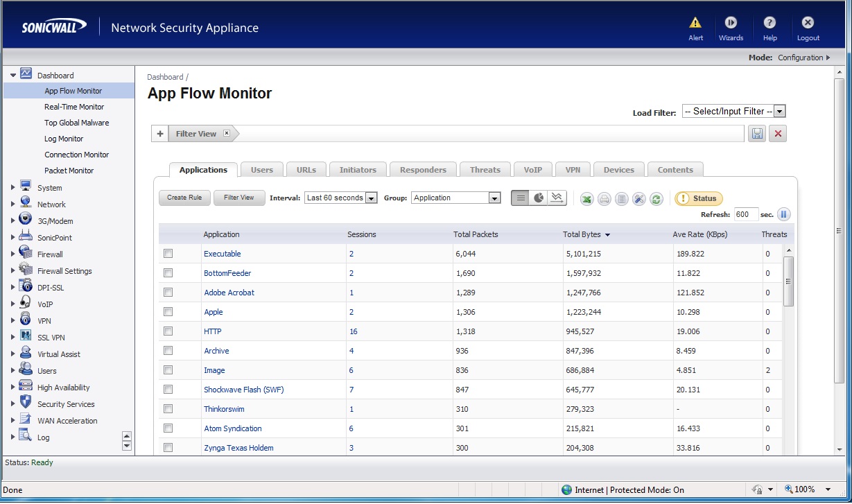This screenshot has height=504, width=852.
Task: Expand the 3G/Modem tree node
Action: coord(13,221)
